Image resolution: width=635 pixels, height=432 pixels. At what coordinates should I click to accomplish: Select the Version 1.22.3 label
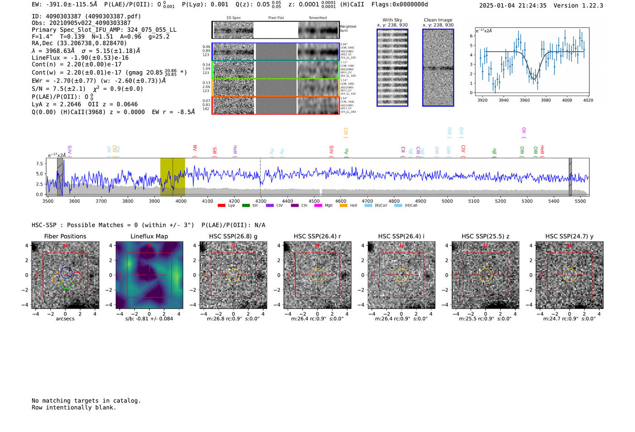[x=578, y=6]
